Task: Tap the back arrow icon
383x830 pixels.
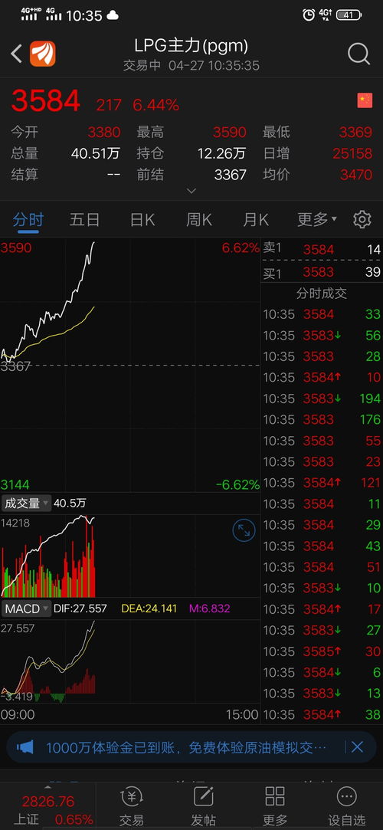Action: pos(16,54)
